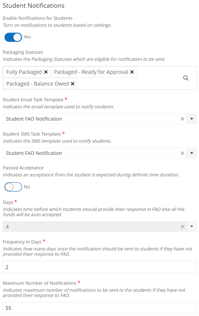
Task: Click the Enable Notifications for Students label
Action: 37,18
